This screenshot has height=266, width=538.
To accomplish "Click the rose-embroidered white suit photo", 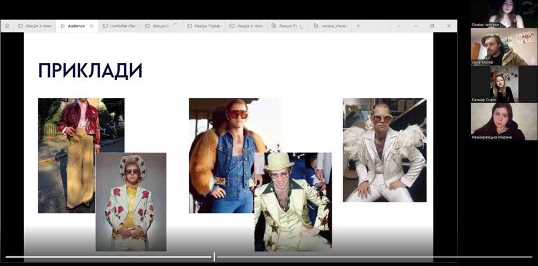I will pyautogui.click(x=131, y=202).
